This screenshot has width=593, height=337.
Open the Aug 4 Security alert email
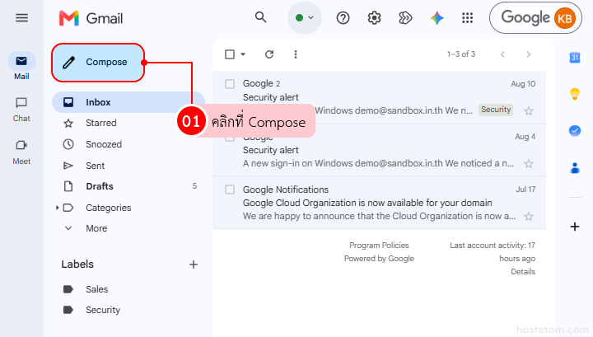click(380, 150)
